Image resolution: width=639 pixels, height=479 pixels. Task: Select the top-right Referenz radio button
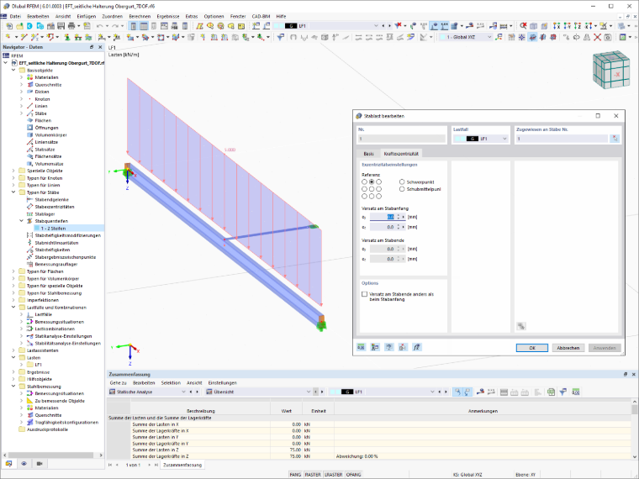click(378, 182)
